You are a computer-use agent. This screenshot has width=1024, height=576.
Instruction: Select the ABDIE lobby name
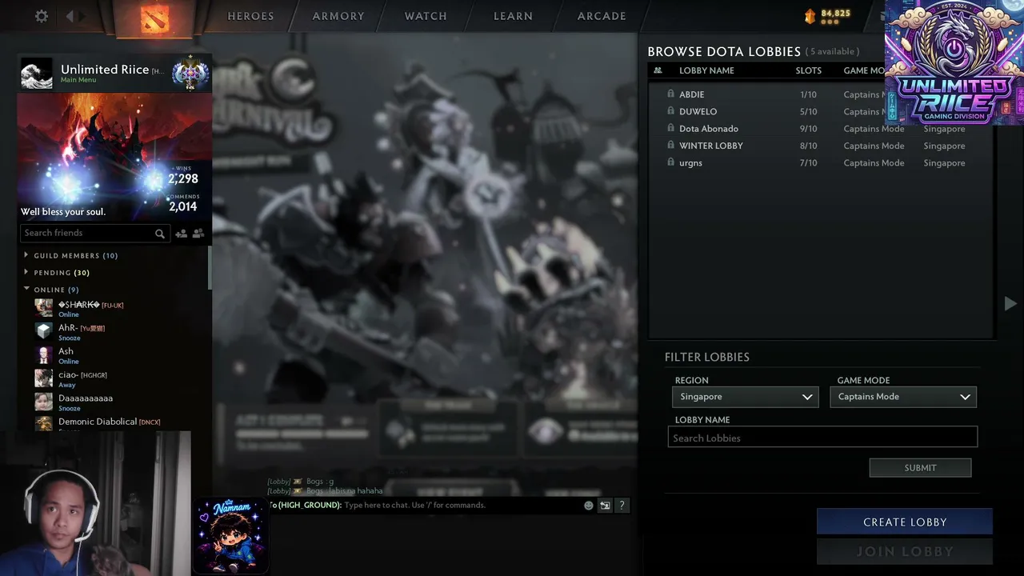tap(691, 94)
